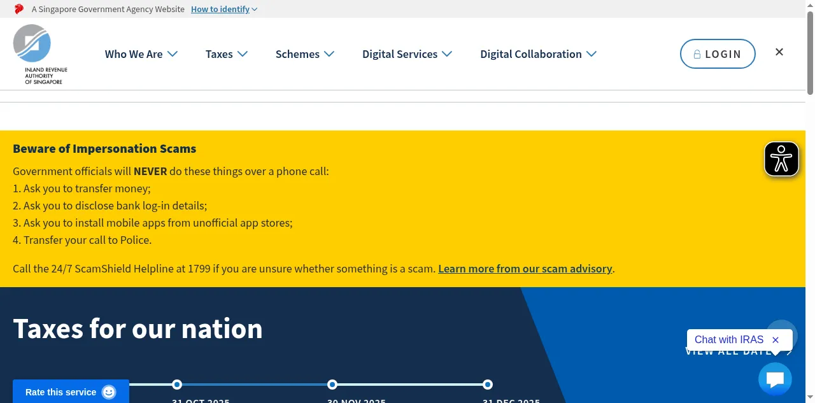
Task: Expand How to identify dropdown
Action: pos(224,10)
